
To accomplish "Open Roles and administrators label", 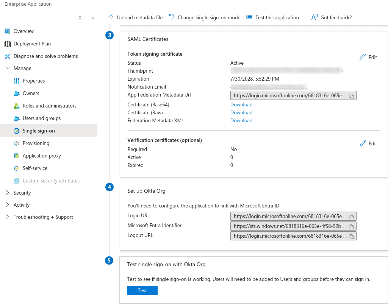I will click(50, 106).
